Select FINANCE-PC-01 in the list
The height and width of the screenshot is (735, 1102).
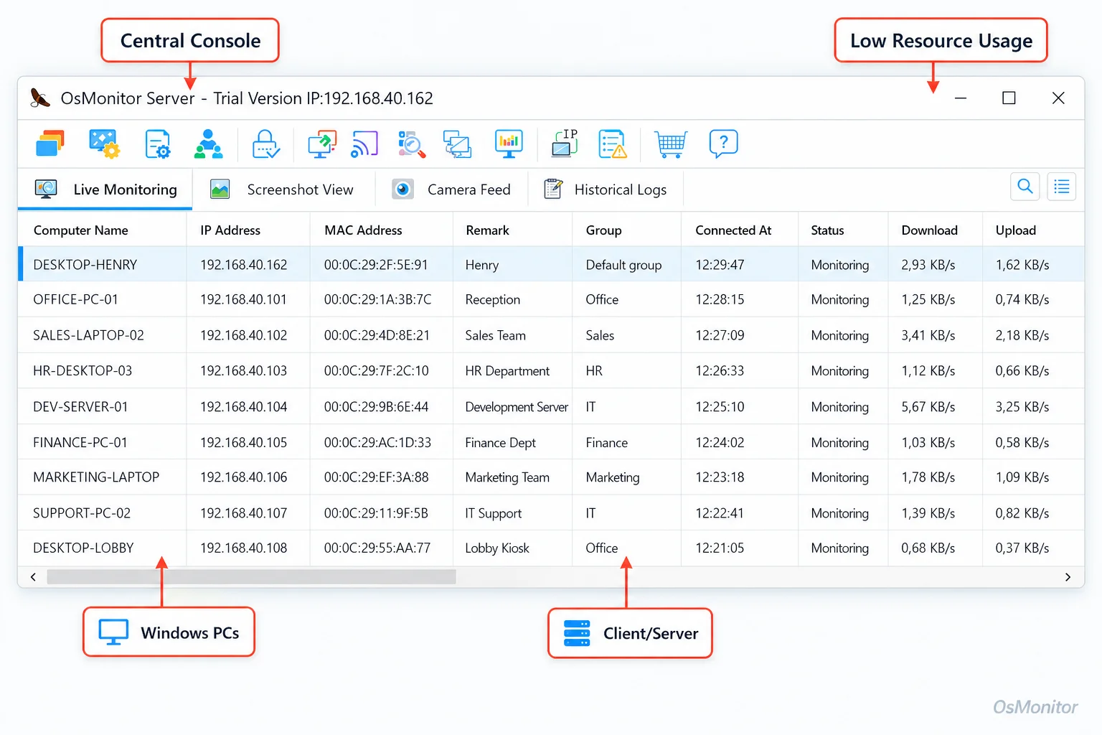80,443
